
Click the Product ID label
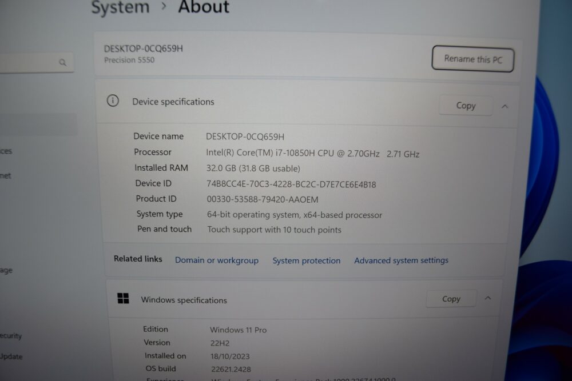pyautogui.click(x=156, y=199)
